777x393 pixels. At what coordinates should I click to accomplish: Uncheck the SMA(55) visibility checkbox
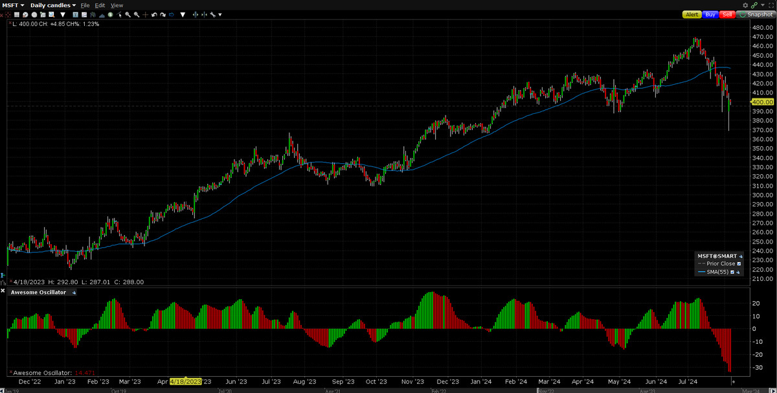tap(732, 273)
